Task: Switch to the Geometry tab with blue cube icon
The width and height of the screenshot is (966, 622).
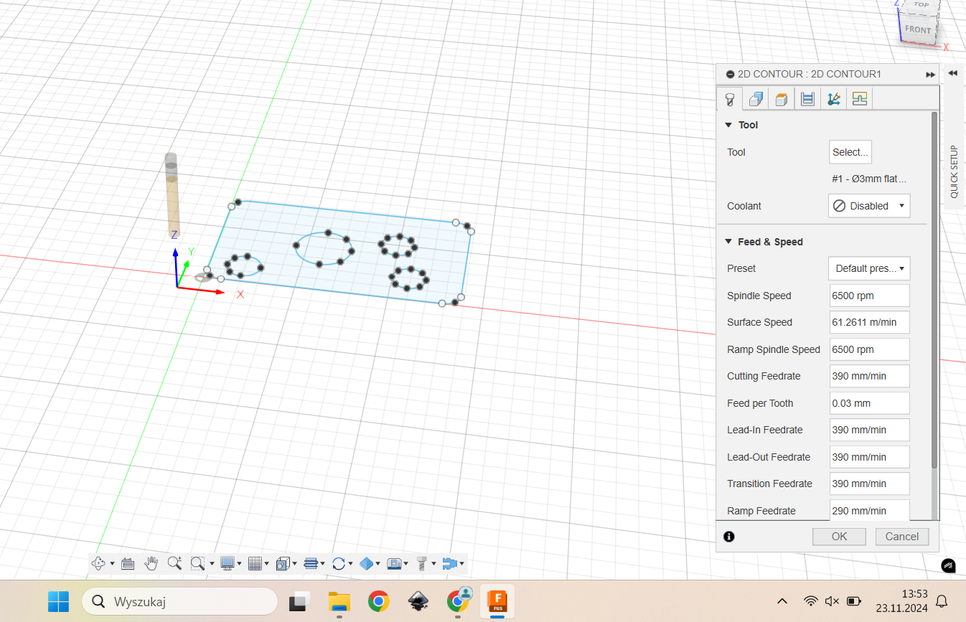Action: [756, 99]
